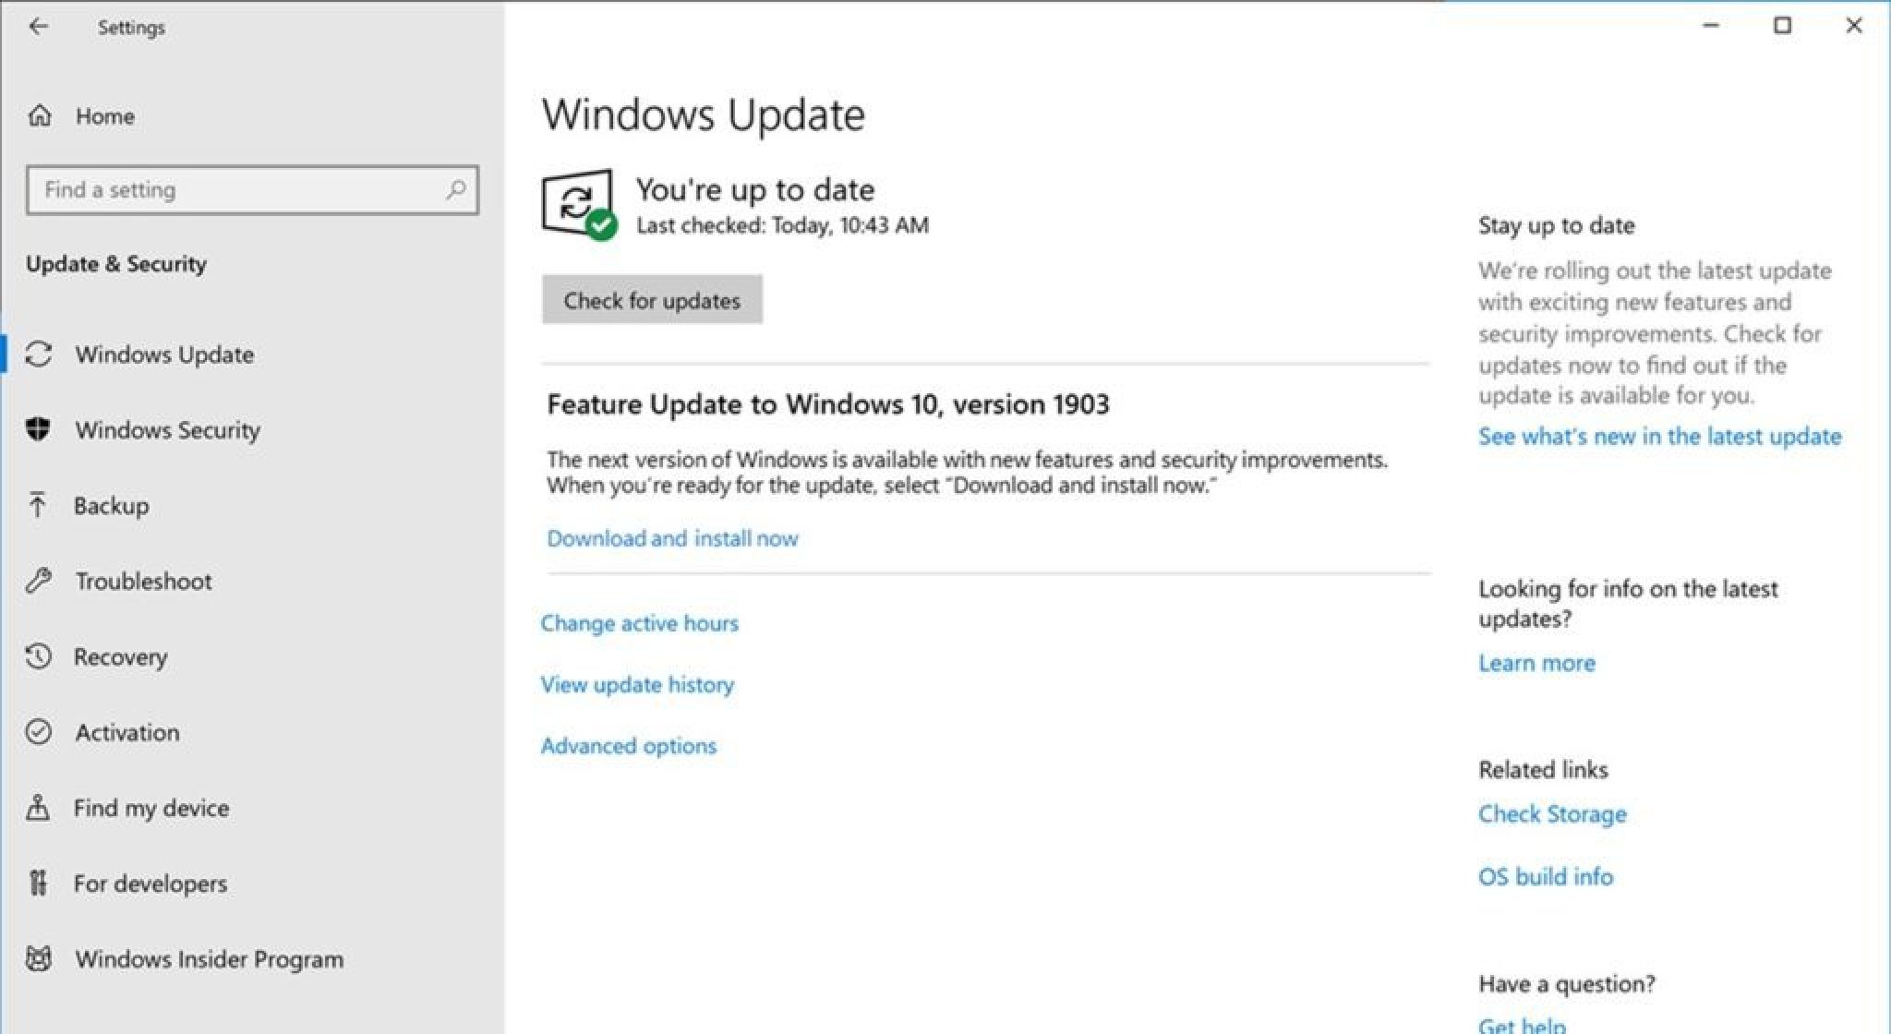Click the Activation checkmark icon

(x=39, y=732)
